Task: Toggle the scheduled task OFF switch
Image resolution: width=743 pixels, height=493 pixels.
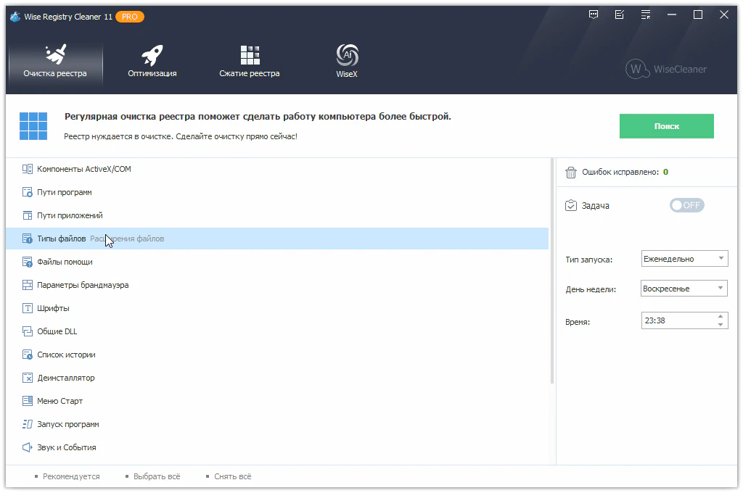Action: click(686, 205)
